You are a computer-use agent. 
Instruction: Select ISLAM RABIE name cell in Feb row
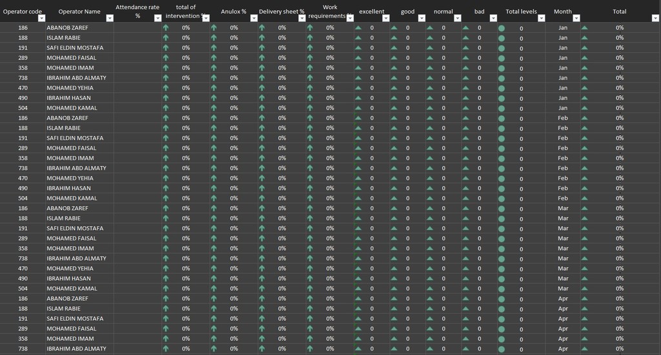pos(79,128)
